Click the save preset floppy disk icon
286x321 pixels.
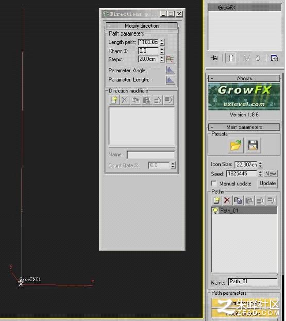(x=253, y=145)
